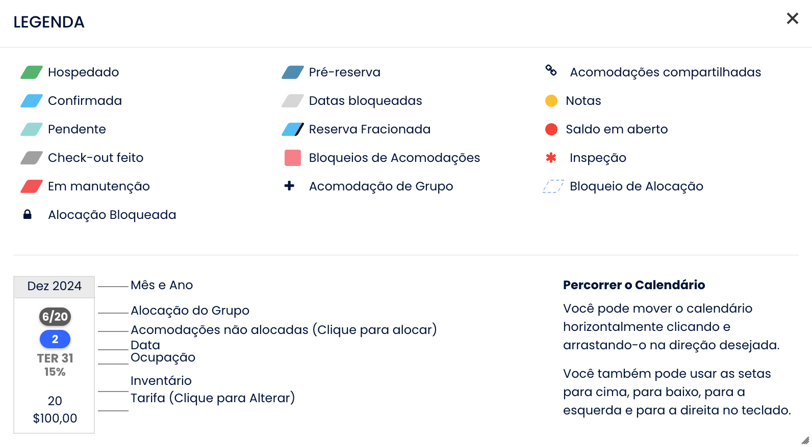812x447 pixels.
Task: Click the green Hospedado status swatch
Action: pos(32,72)
